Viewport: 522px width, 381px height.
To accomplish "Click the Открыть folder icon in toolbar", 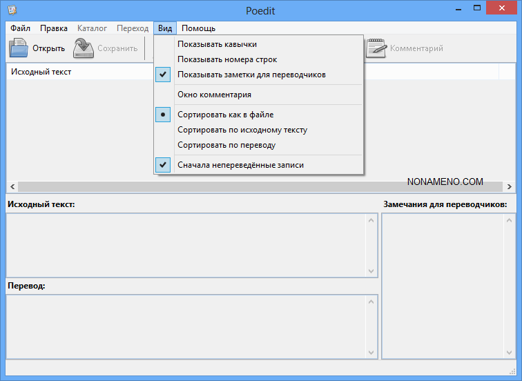I will tap(19, 48).
